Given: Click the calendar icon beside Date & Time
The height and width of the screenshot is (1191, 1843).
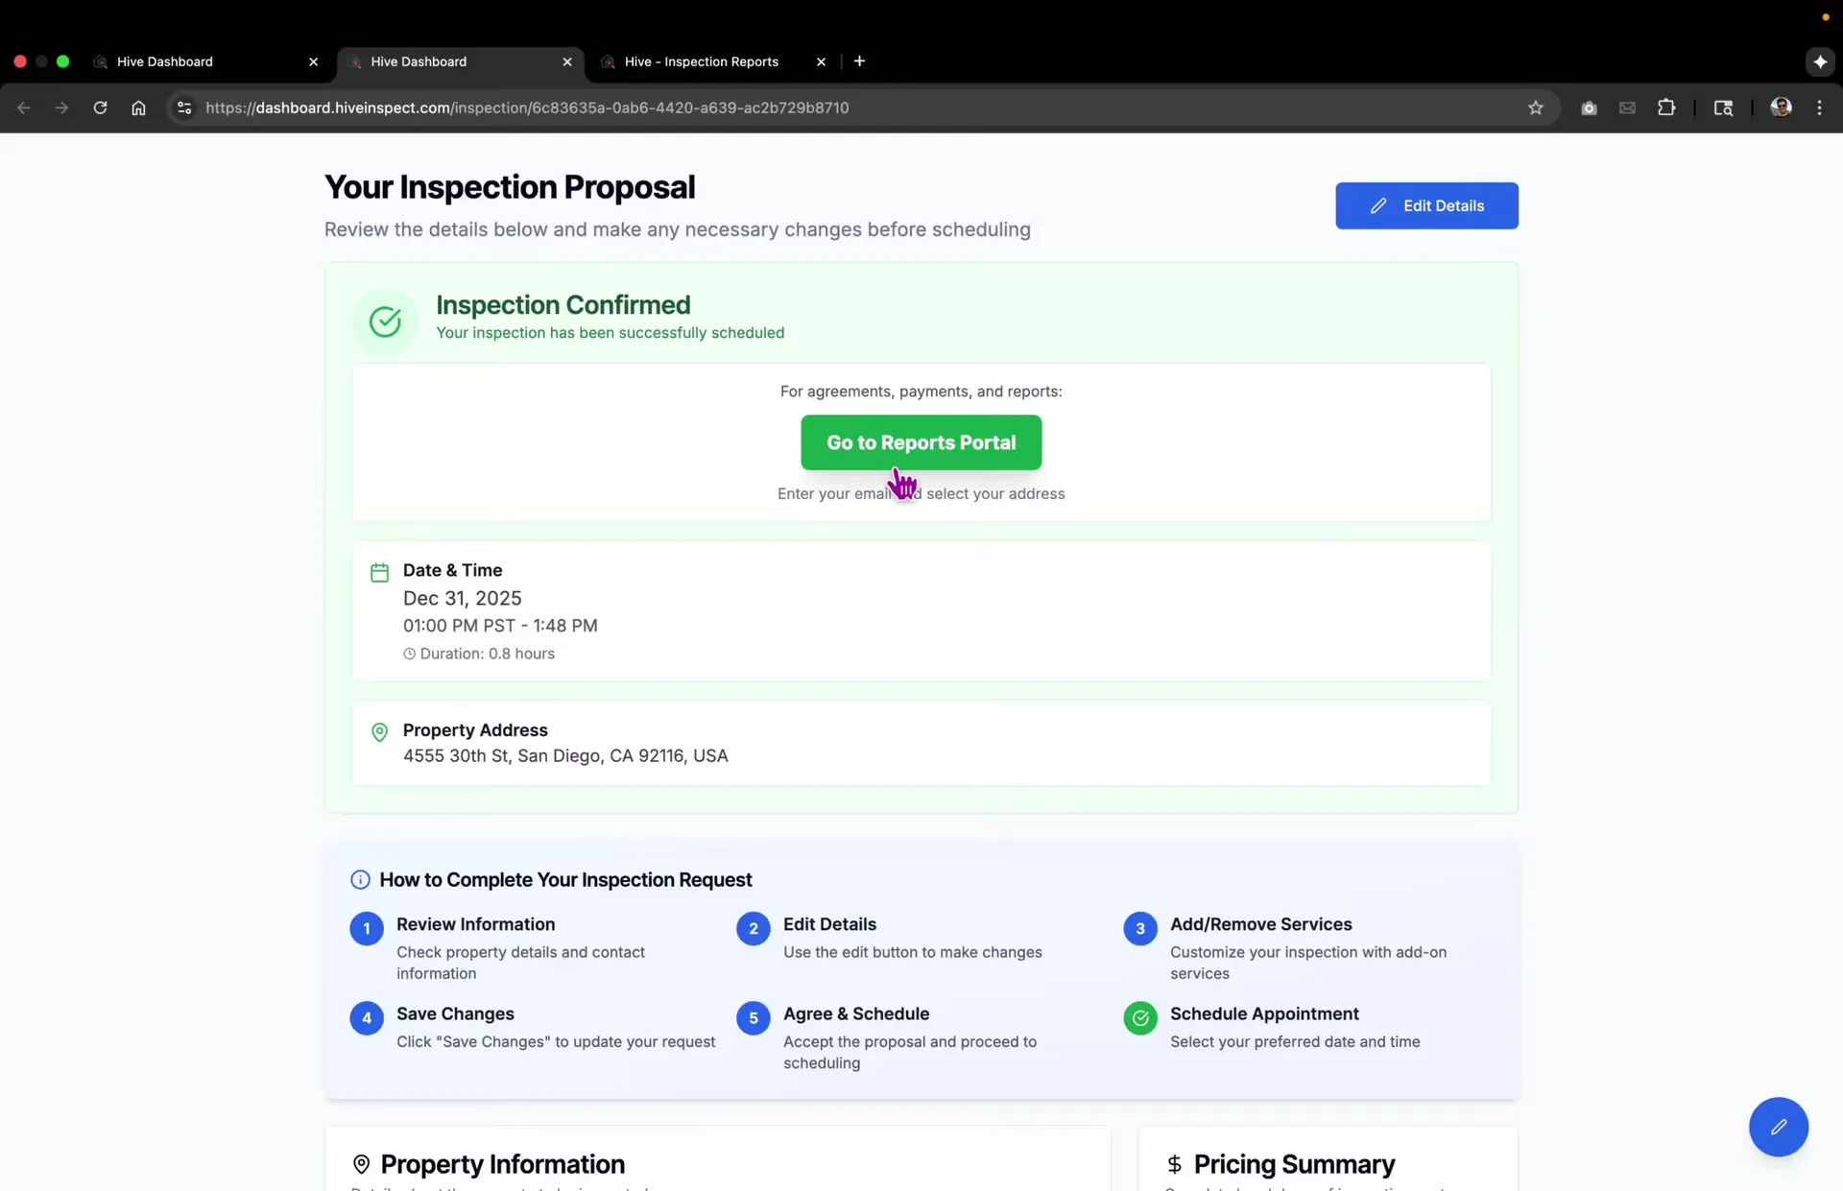Looking at the screenshot, I should 379,572.
